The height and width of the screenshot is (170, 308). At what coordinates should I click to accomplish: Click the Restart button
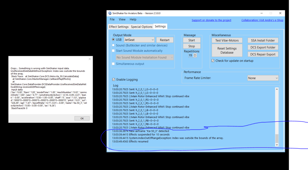pyautogui.click(x=164, y=40)
